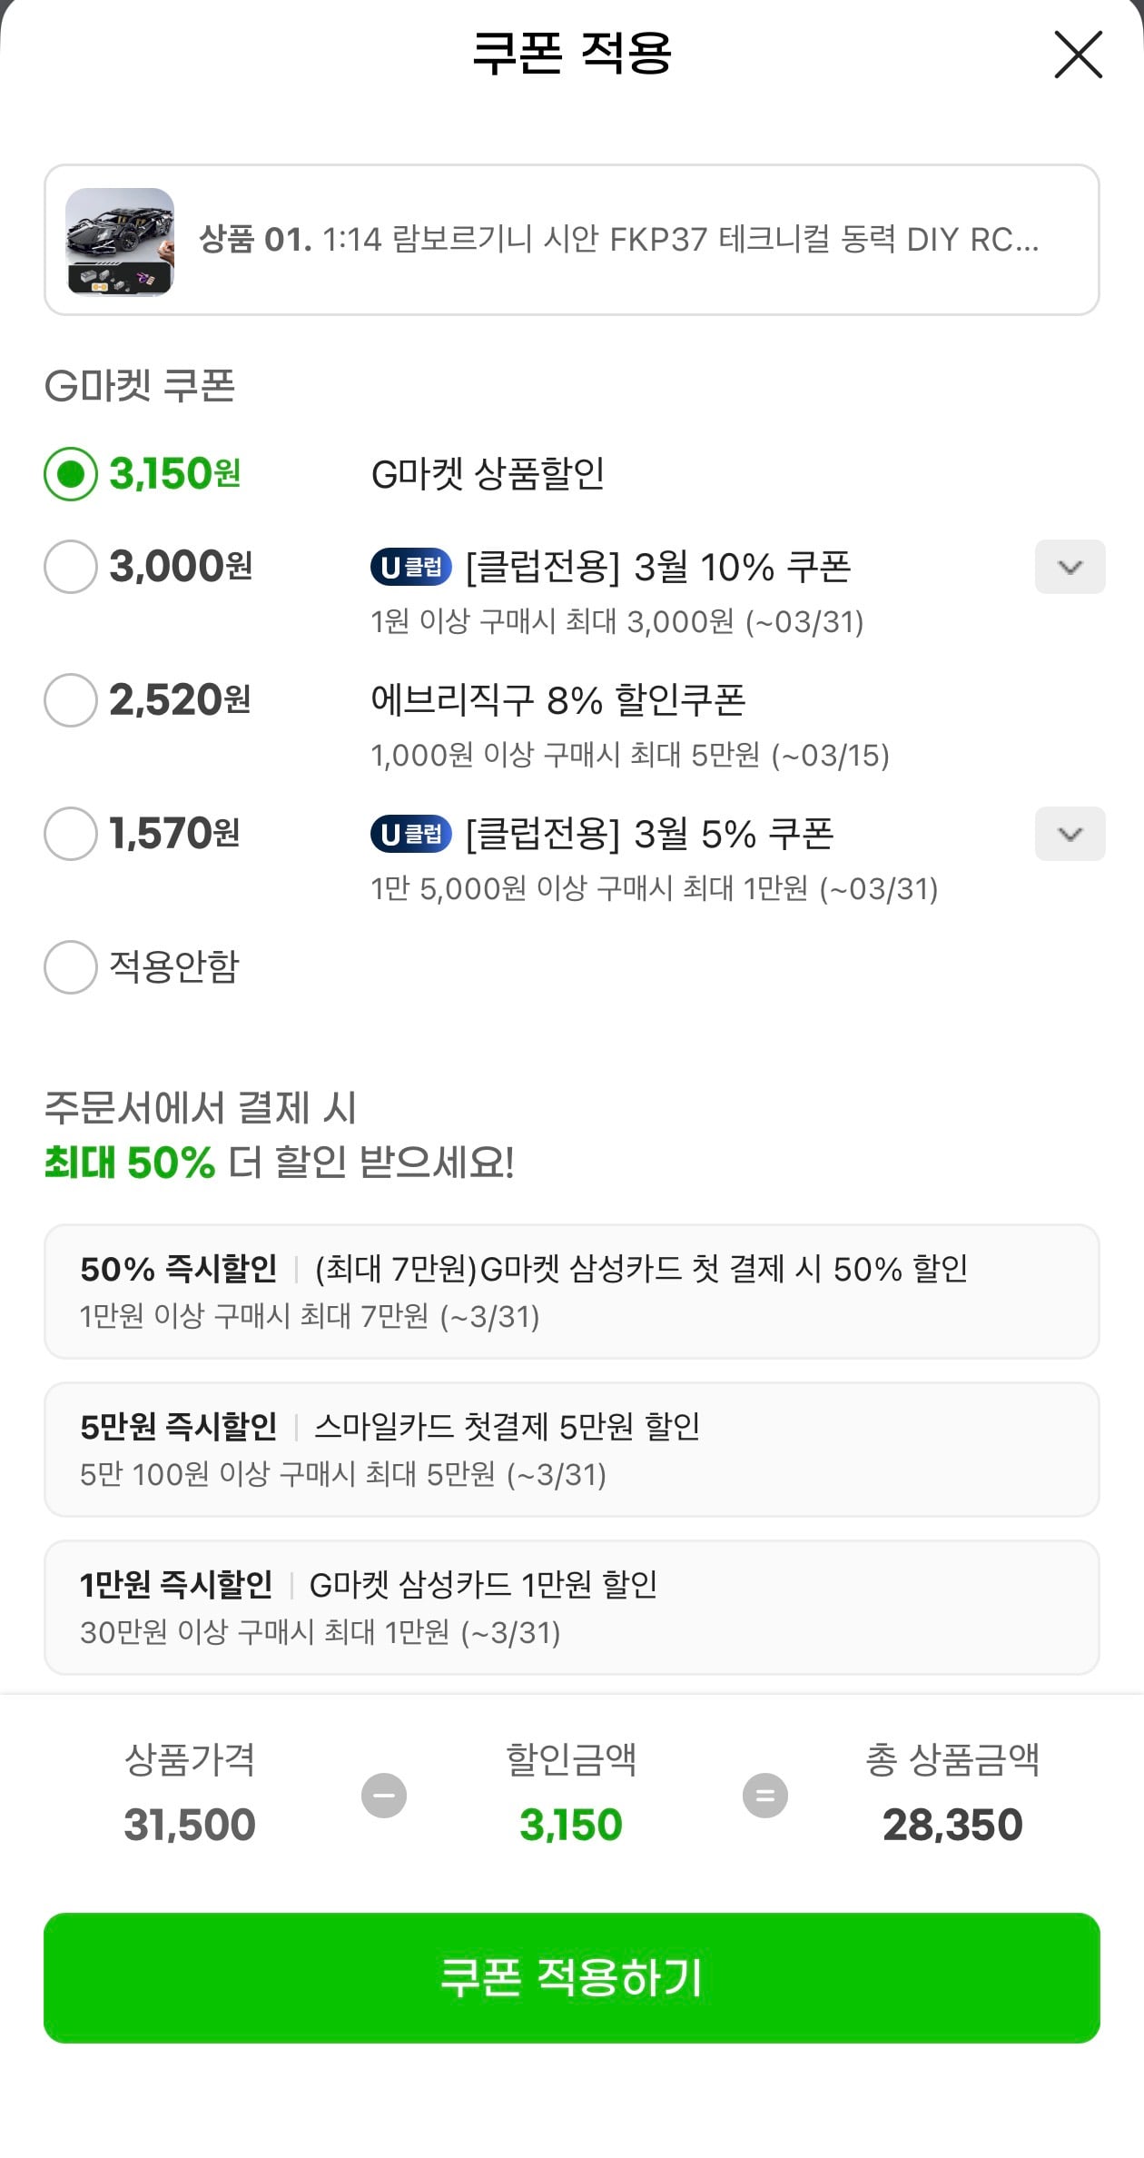Expand the 3월 10% 쿠폰 details chevron

click(x=1070, y=567)
